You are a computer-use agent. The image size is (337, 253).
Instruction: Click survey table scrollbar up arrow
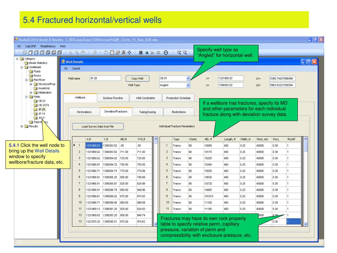[156, 139]
